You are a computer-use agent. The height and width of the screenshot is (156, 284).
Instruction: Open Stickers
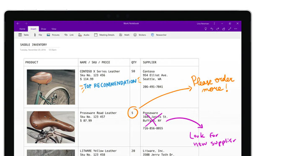[139, 35]
